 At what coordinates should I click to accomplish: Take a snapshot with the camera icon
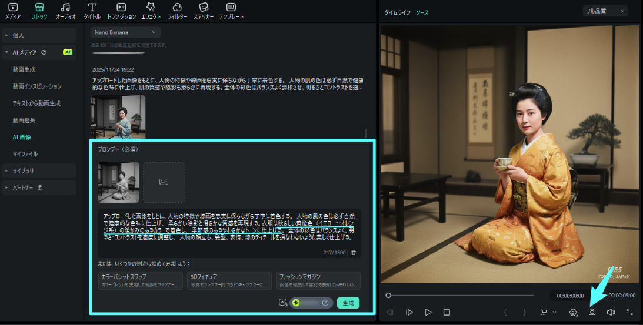pos(592,312)
